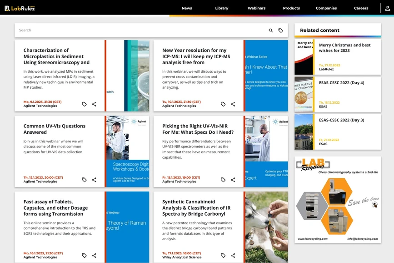
Task: Share the Fast assay of Tablets card
Action: pyautogui.click(x=94, y=255)
